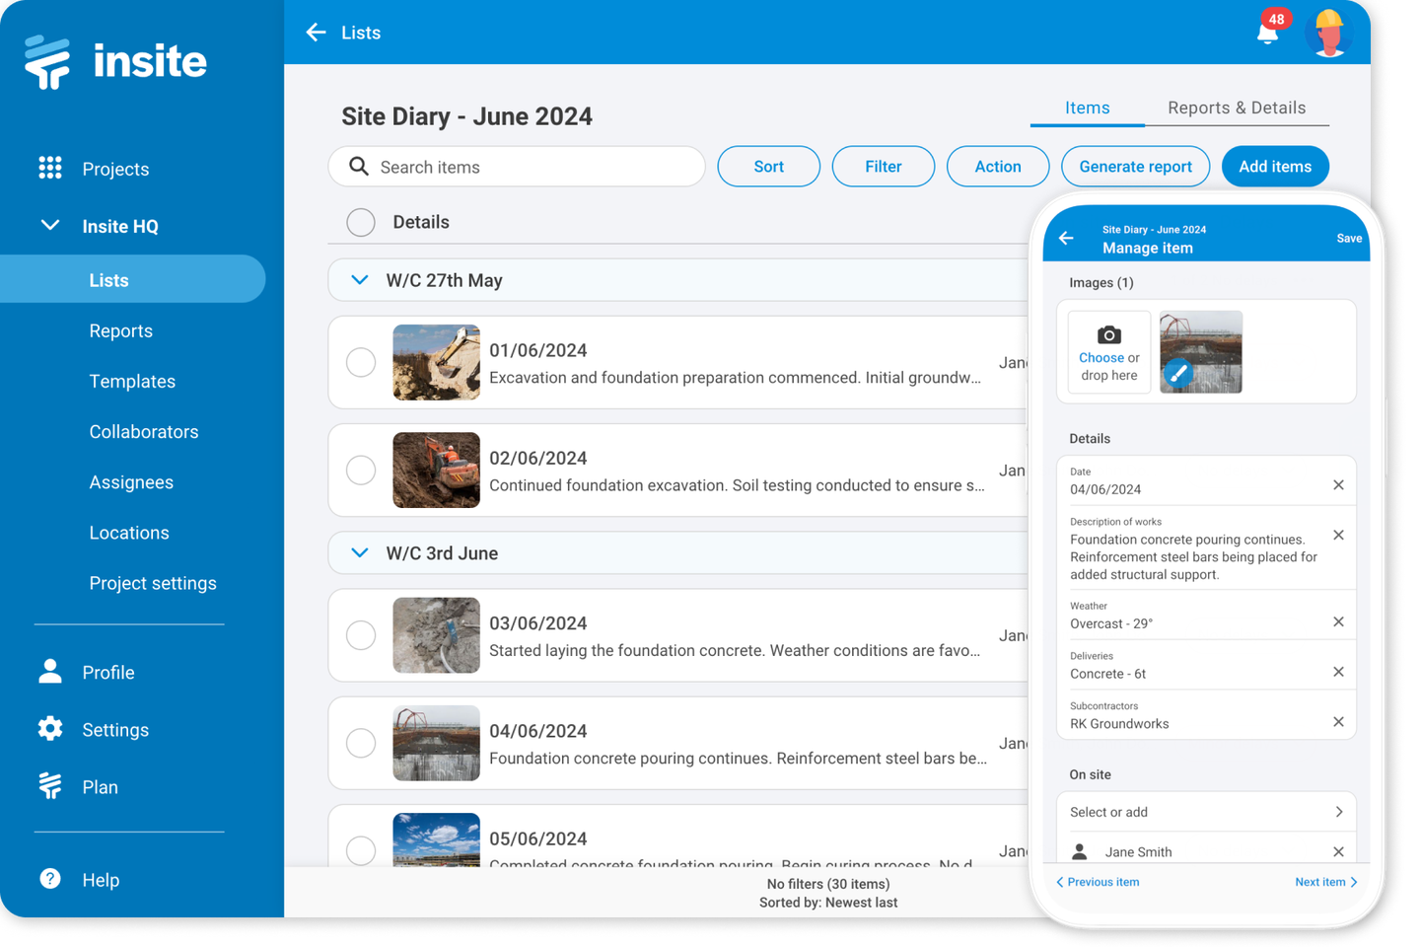Save the managed item

(x=1349, y=238)
